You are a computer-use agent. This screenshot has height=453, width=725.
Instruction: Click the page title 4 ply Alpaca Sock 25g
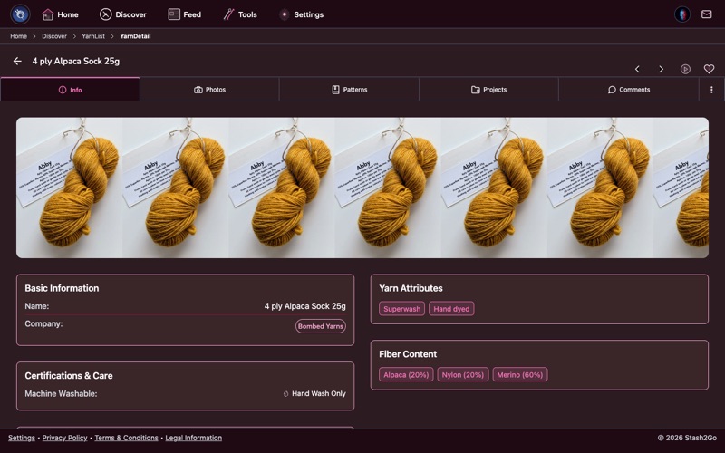76,61
